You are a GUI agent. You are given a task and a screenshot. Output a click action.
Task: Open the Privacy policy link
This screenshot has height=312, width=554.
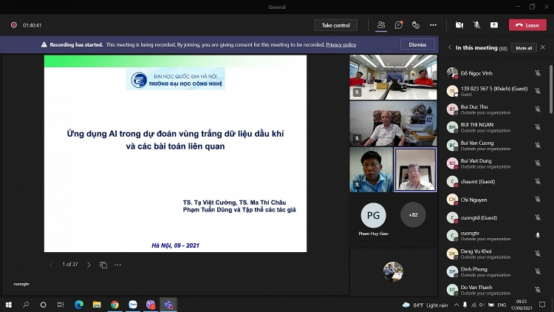341,44
